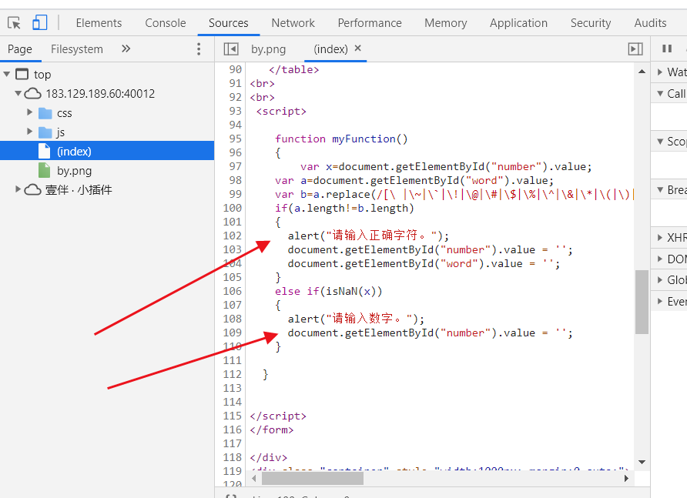This screenshot has width=687, height=498.
Task: Click the code editor vertical scroll thumb
Action: click(x=642, y=302)
